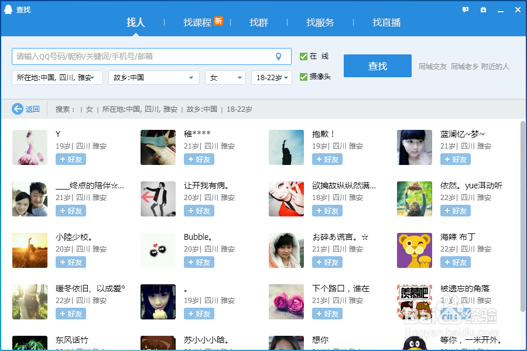Open avatar of user 小陸少校。
The width and height of the screenshot is (527, 351).
(x=30, y=250)
